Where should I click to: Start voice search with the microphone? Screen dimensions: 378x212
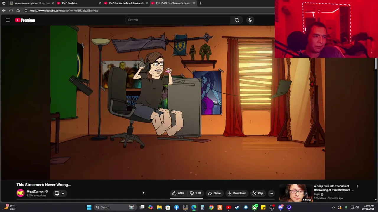(x=250, y=20)
